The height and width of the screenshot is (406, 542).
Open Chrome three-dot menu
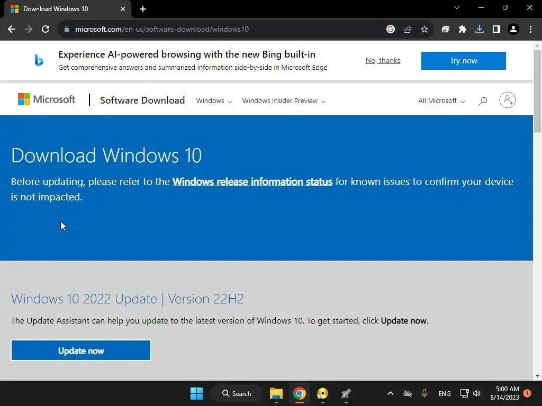coord(530,30)
